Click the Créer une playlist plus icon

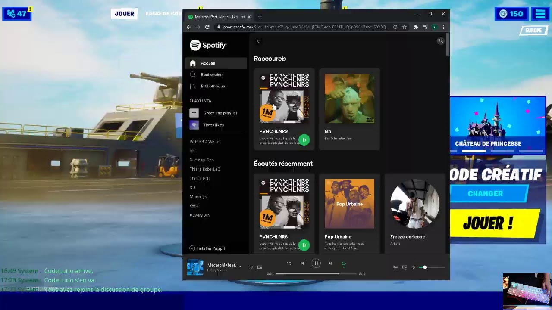[x=194, y=113]
